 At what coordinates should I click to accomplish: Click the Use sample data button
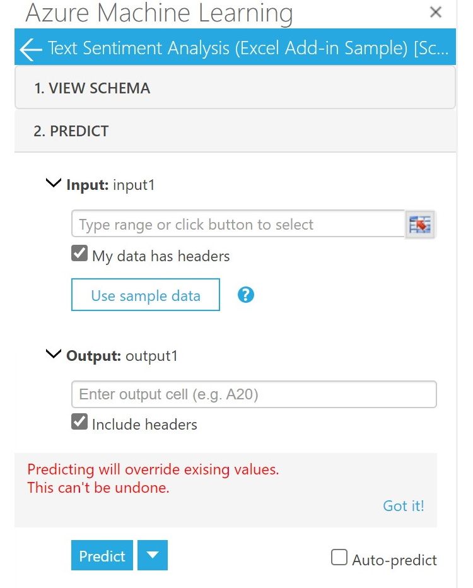tap(145, 295)
